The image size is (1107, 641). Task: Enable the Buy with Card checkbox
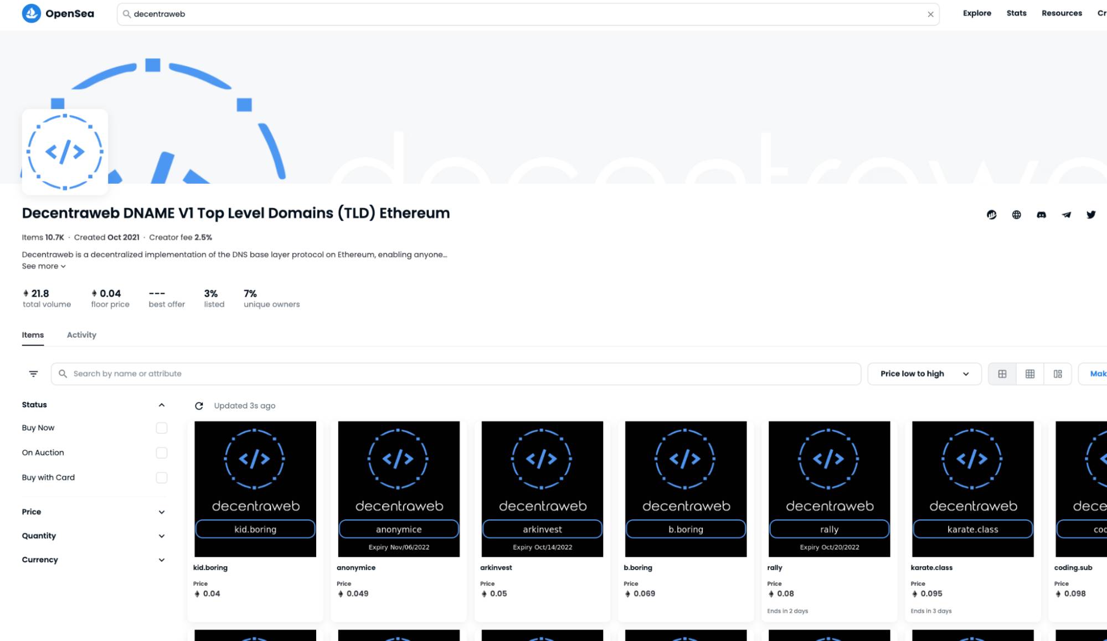coord(161,477)
